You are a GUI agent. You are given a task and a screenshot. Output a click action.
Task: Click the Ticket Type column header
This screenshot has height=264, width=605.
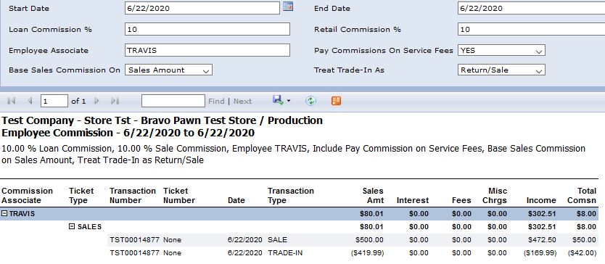81,196
